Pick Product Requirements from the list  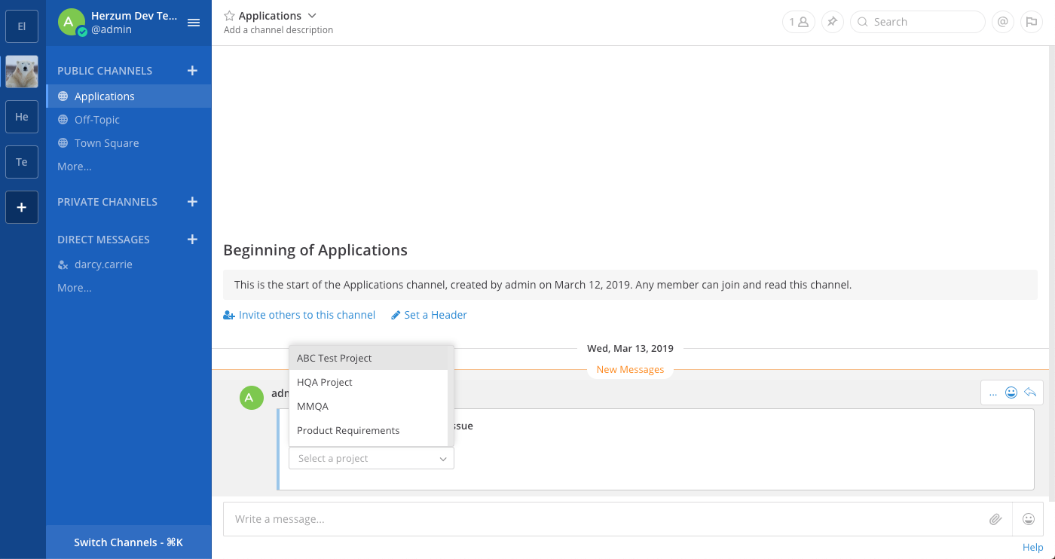348,430
